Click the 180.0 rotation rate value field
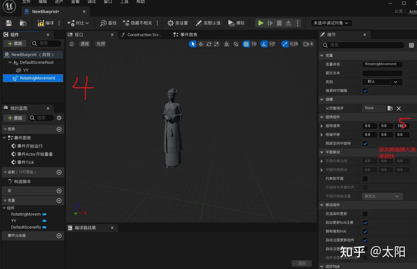The height and width of the screenshot is (269, 417). [402, 126]
